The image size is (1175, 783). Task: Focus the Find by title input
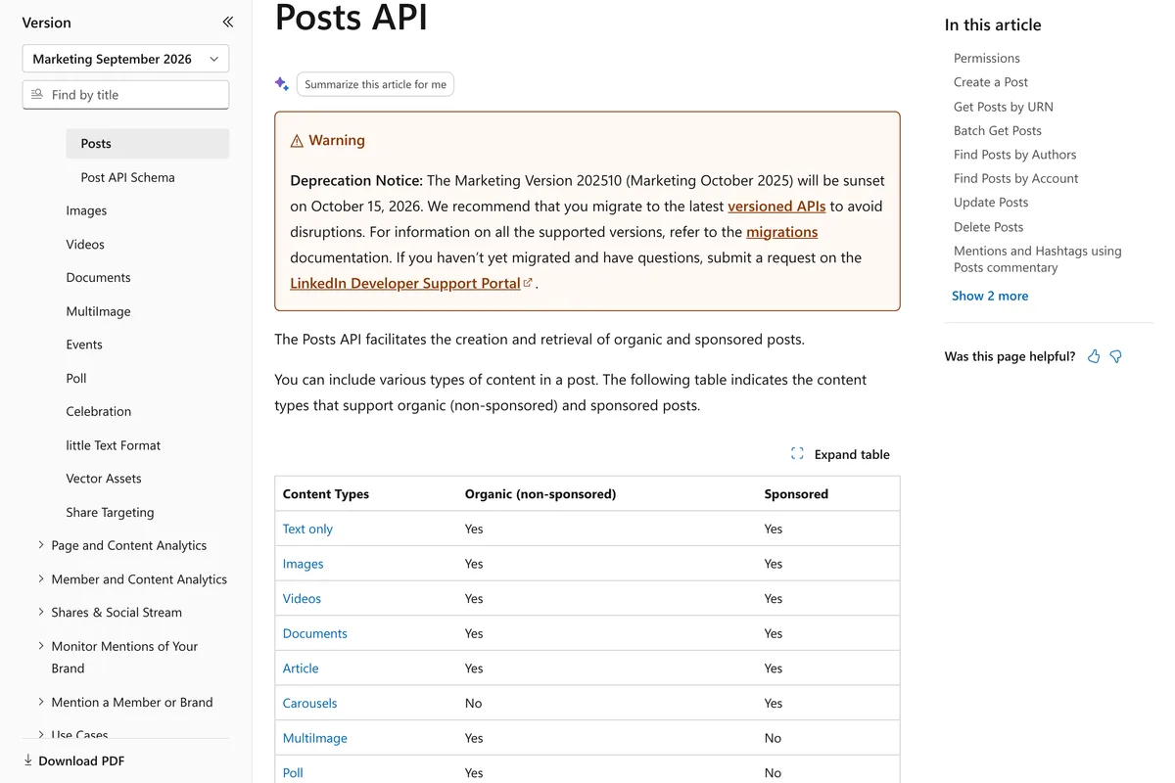tap(125, 95)
